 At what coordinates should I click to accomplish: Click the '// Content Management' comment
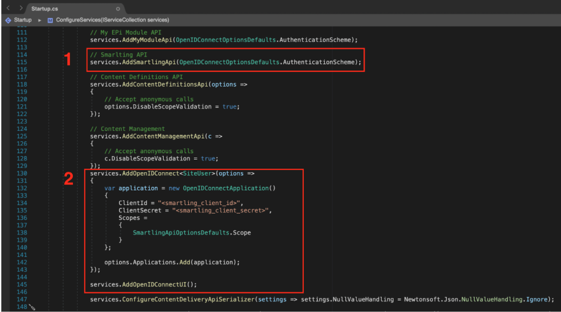click(127, 129)
